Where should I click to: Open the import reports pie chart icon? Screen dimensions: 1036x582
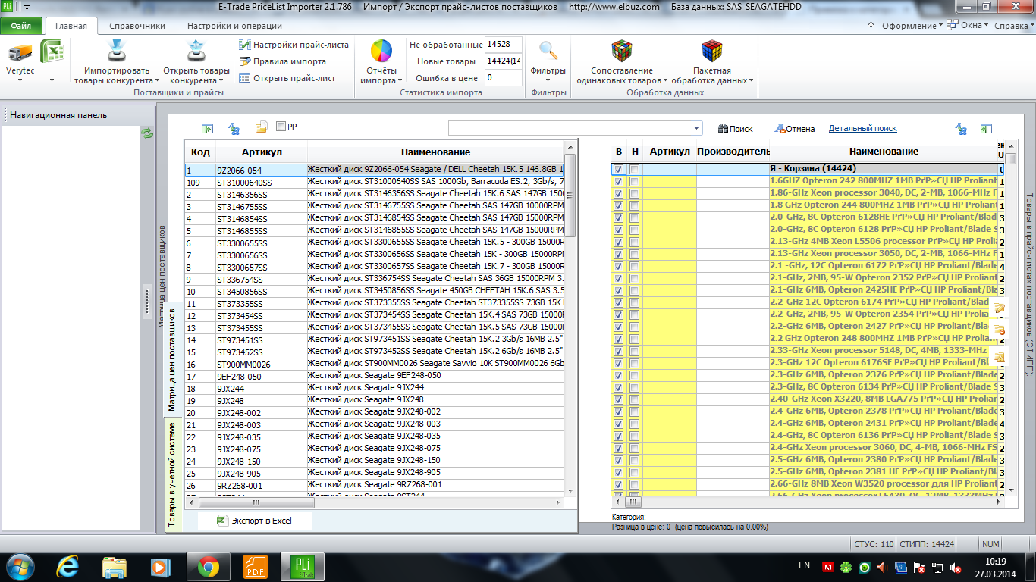coord(381,52)
